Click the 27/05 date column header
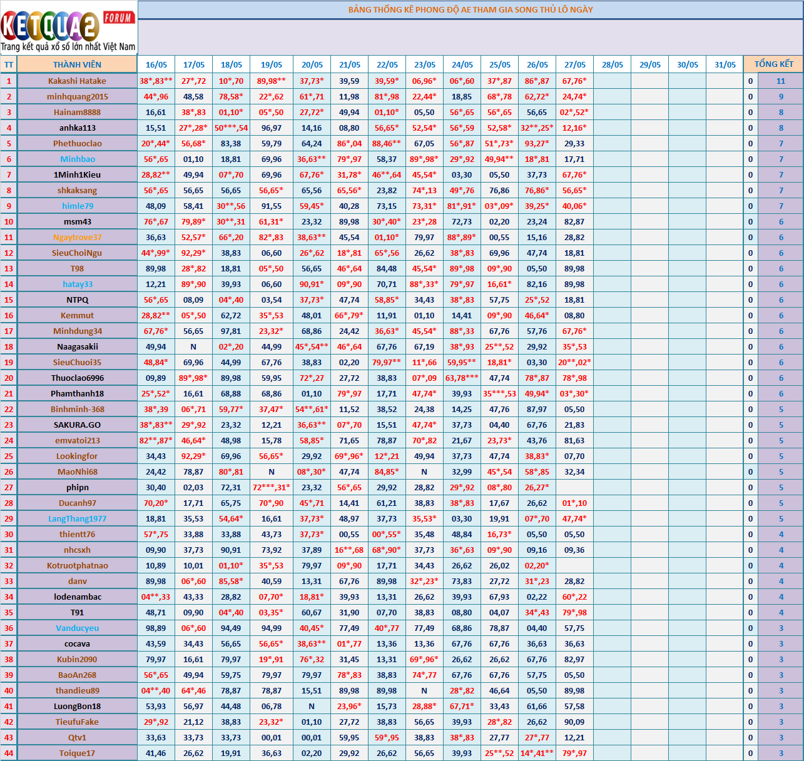 tap(574, 64)
